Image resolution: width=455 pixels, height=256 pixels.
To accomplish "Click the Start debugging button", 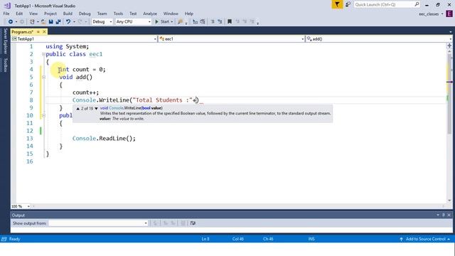I will (x=162, y=22).
